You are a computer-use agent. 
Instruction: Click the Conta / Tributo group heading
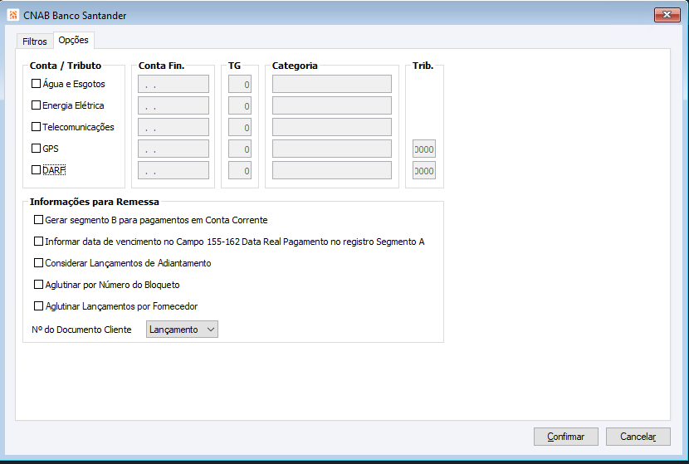coord(66,66)
